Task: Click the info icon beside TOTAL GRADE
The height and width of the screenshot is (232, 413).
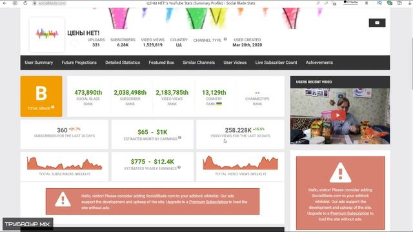Action: (53, 107)
